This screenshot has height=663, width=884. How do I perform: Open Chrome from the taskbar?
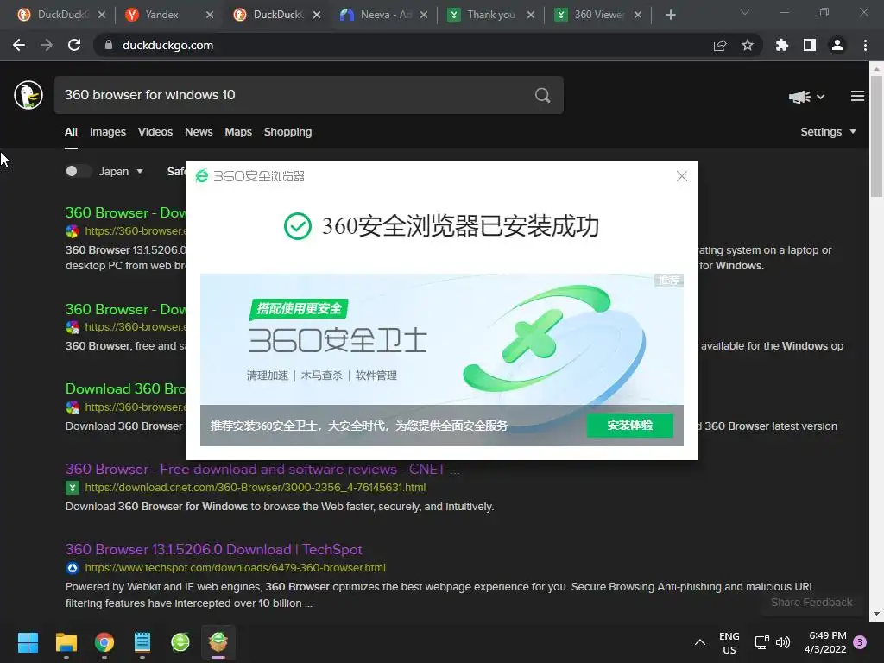[x=104, y=642]
